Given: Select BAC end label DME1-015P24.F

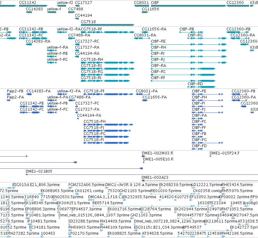Looking at the screenshot, I should point(225,153).
